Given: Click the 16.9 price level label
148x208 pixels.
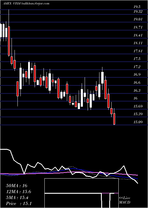Looking at the screenshot, I should point(137,75).
